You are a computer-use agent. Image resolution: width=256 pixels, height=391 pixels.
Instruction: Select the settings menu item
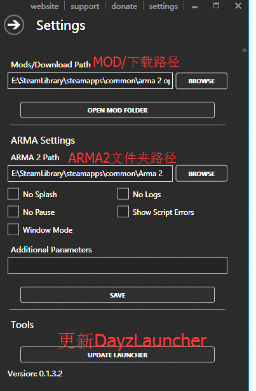[163, 6]
